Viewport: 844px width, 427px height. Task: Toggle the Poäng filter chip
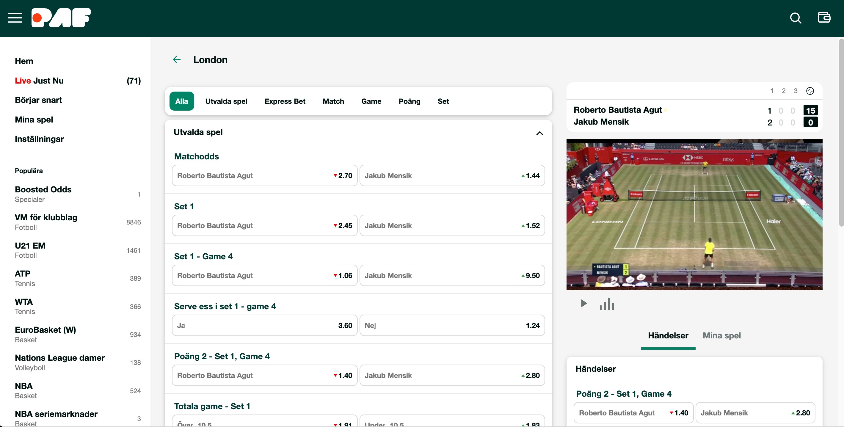click(409, 101)
